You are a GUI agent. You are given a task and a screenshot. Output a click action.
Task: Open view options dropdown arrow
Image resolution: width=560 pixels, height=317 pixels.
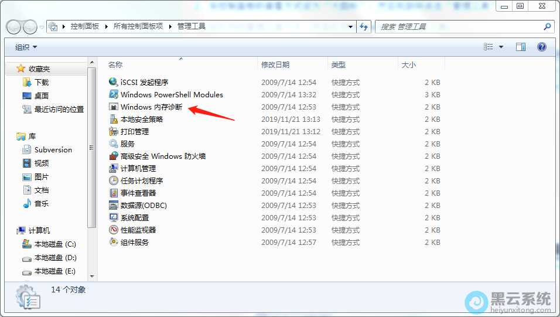click(x=501, y=47)
